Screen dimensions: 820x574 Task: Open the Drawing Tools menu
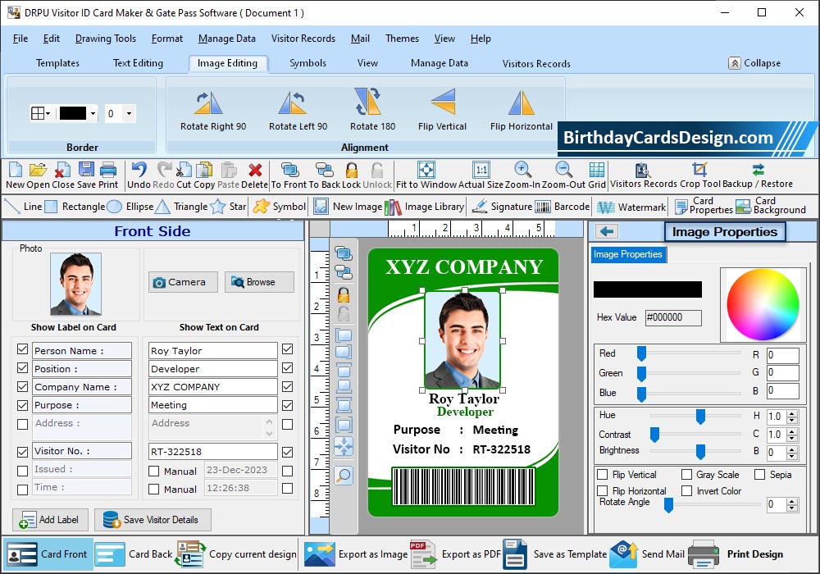pos(106,39)
